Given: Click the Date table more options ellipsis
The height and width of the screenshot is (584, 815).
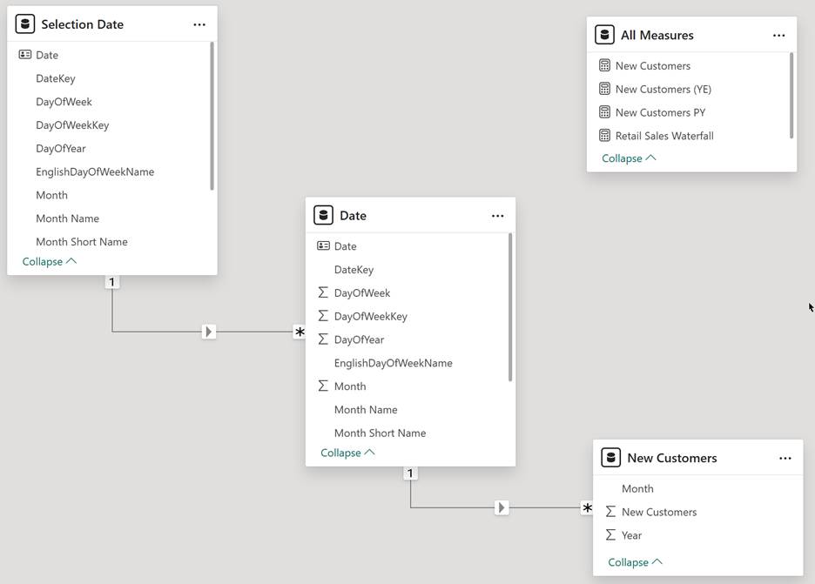Looking at the screenshot, I should (x=497, y=216).
